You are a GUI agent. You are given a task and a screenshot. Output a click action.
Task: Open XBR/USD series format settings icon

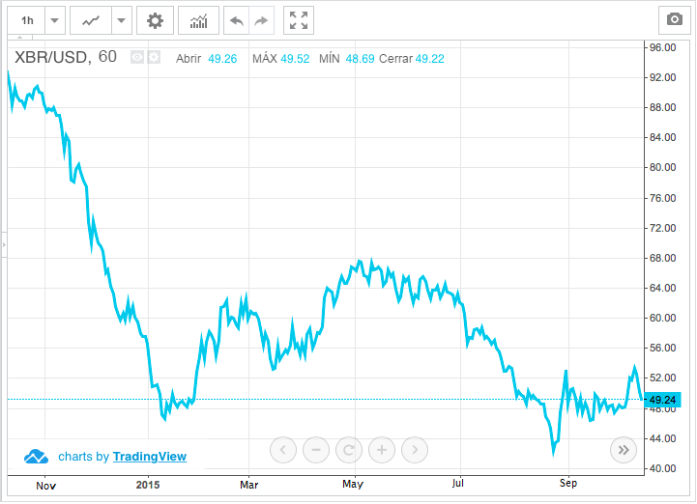point(154,58)
